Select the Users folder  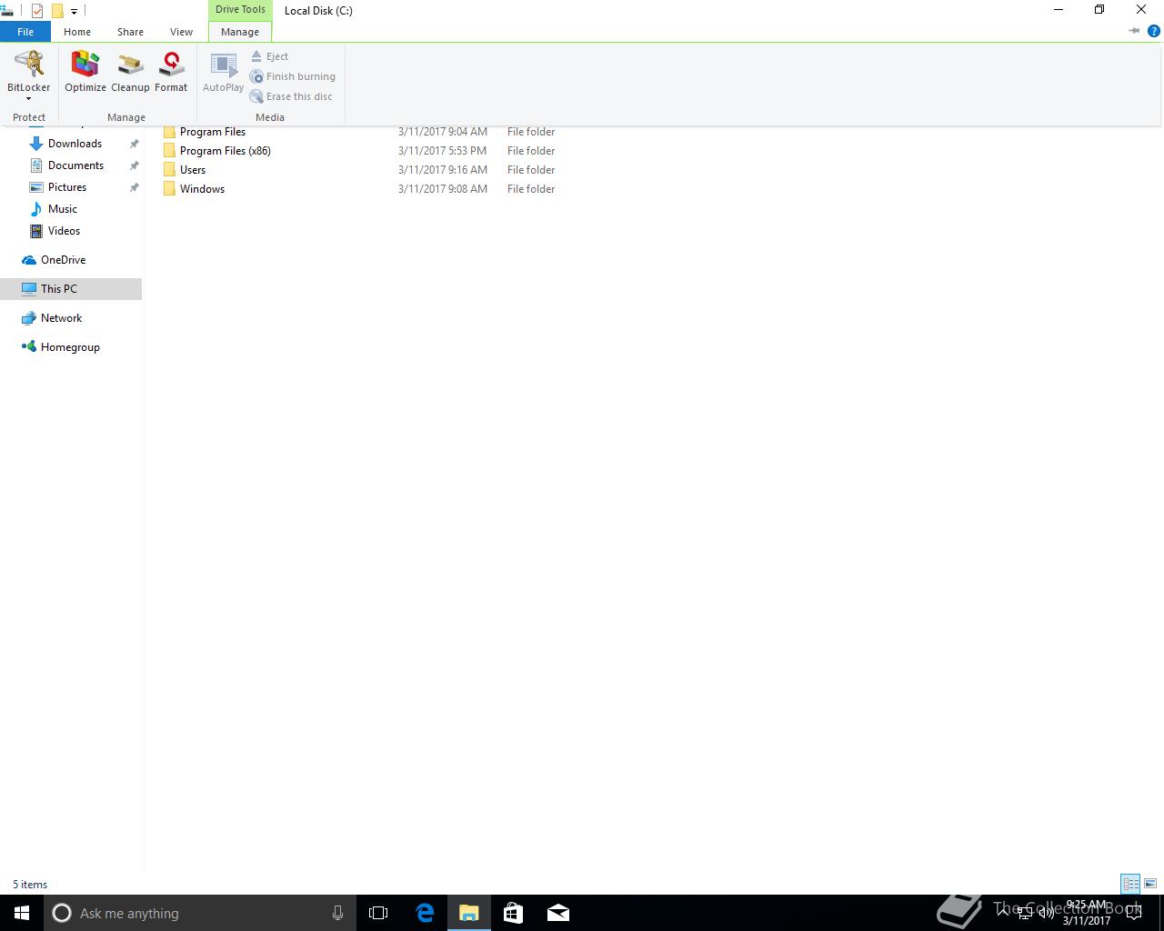(193, 170)
